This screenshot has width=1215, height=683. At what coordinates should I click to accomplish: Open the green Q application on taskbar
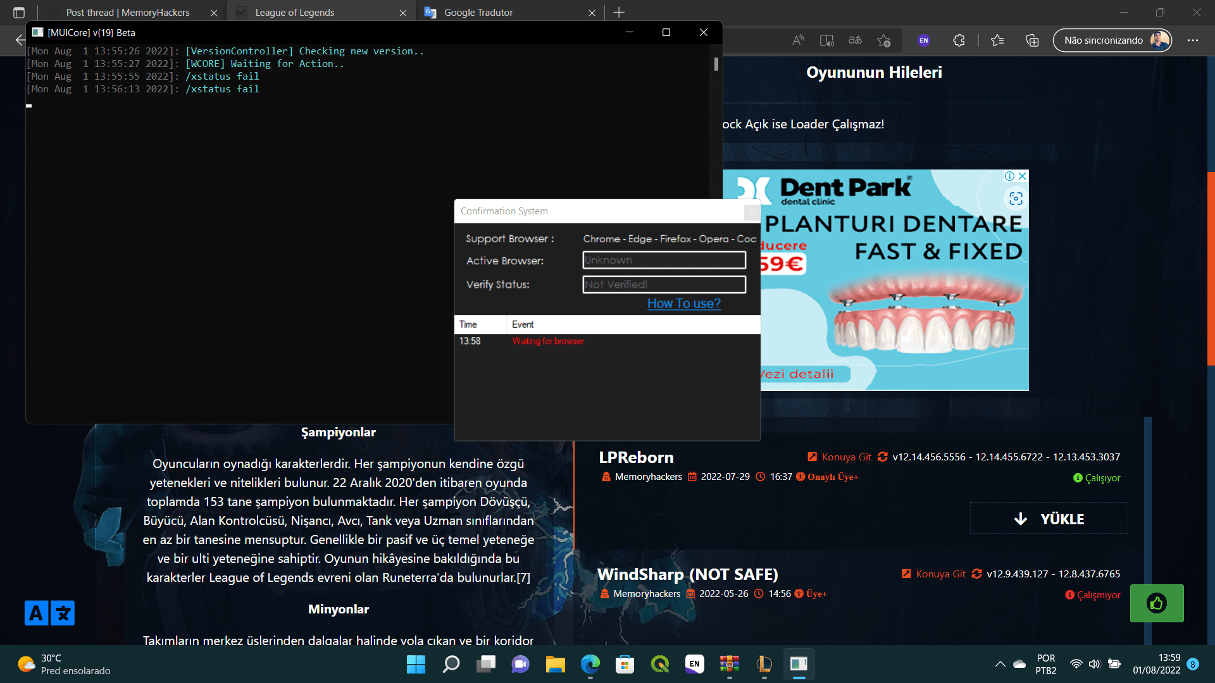tap(659, 664)
